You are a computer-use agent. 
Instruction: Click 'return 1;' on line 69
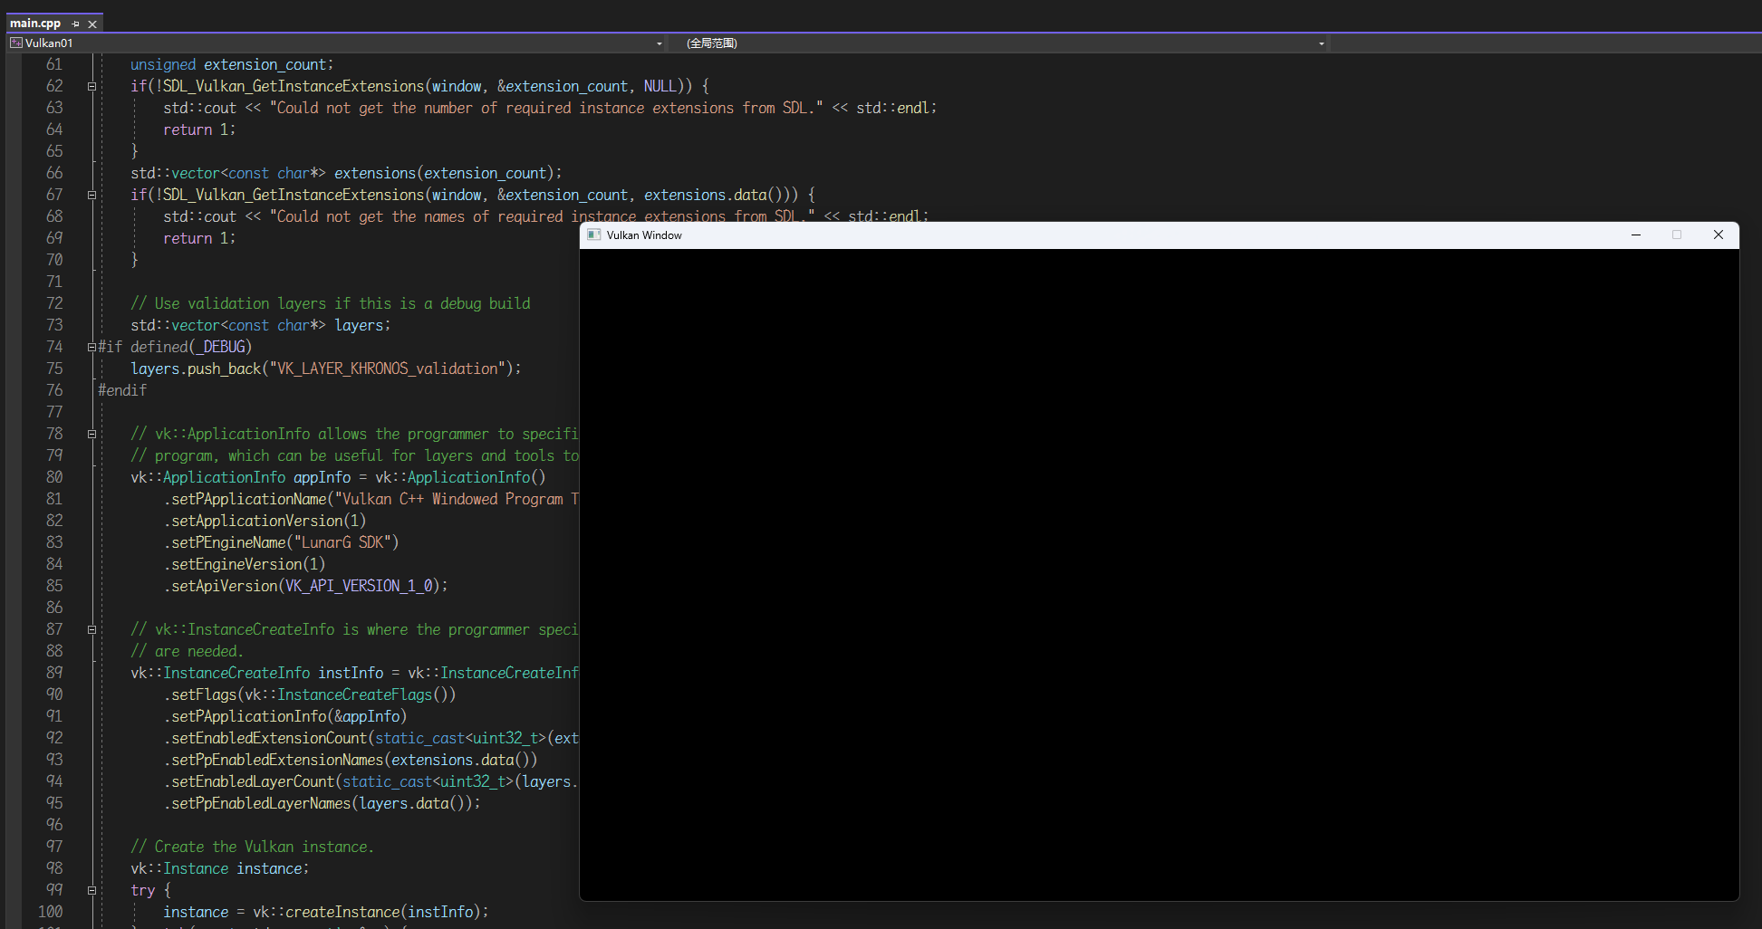pos(199,239)
